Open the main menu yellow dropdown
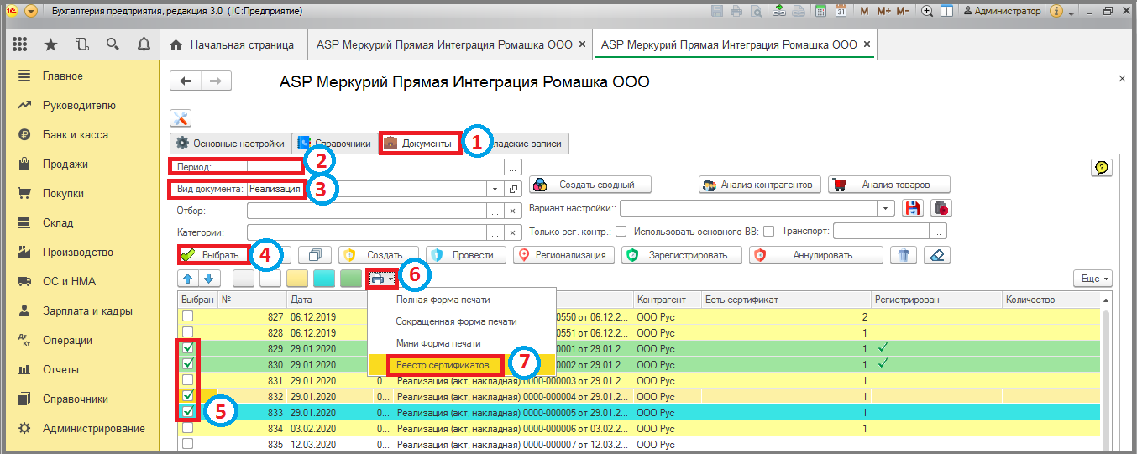Viewport: 1137px width, 454px height. (x=30, y=12)
